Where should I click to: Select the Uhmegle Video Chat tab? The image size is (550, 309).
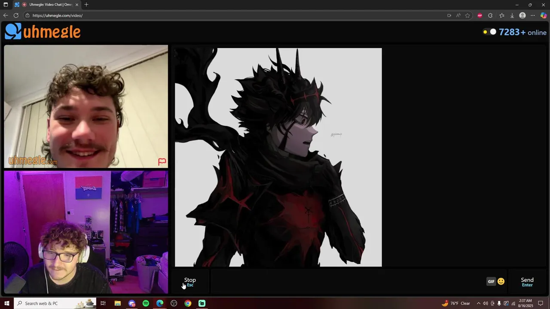tap(47, 5)
